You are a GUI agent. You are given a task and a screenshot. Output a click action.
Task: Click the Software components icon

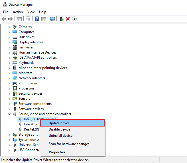tap(15, 104)
